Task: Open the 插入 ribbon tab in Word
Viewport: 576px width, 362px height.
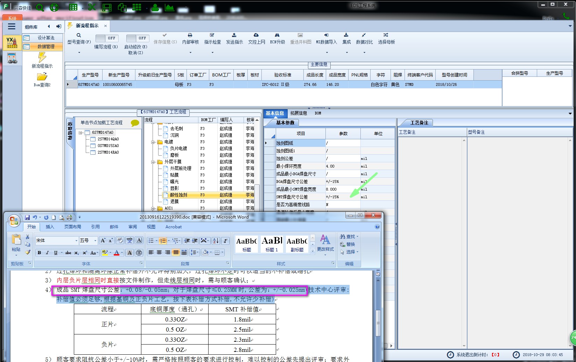Action: pyautogui.click(x=50, y=227)
